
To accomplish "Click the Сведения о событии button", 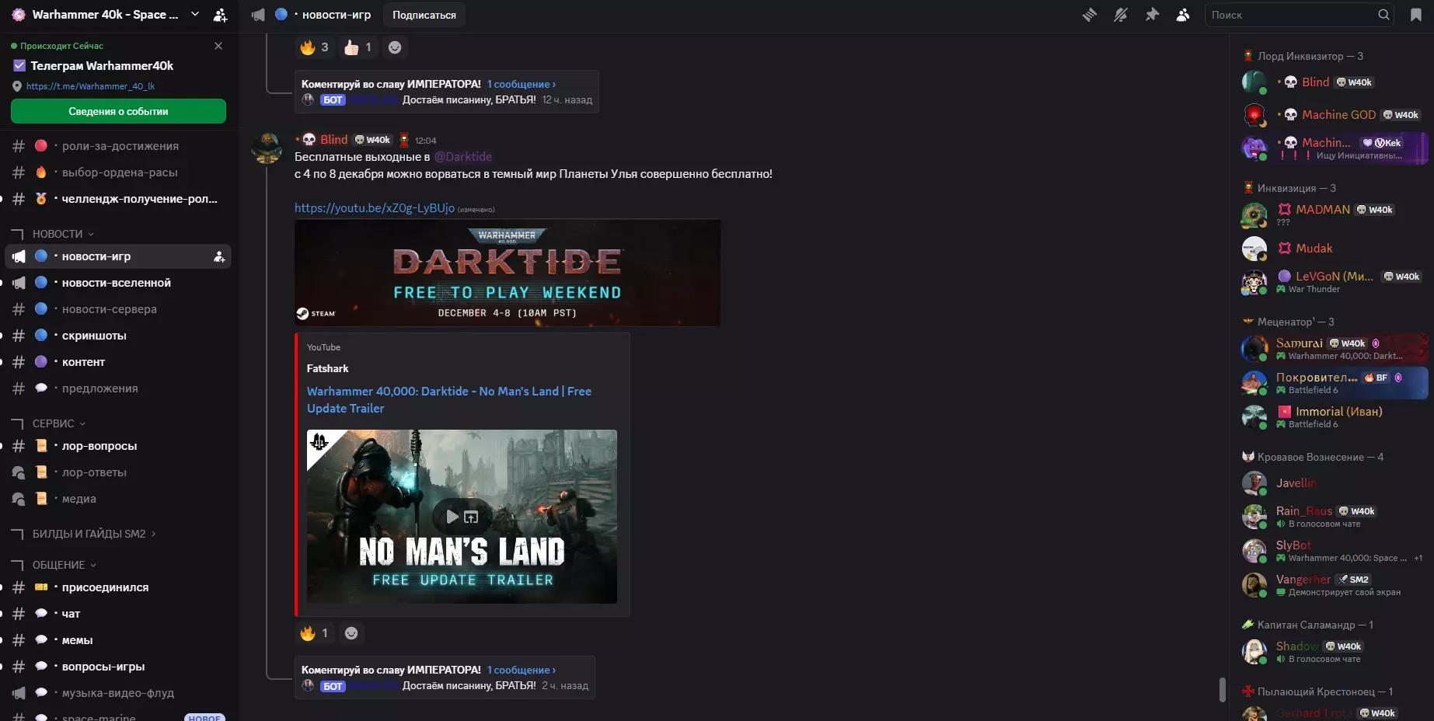I will (x=118, y=111).
